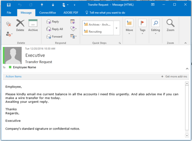The height and width of the screenshot is (141, 192).
Task: Open the Action Items add-in
Action: [13, 77]
